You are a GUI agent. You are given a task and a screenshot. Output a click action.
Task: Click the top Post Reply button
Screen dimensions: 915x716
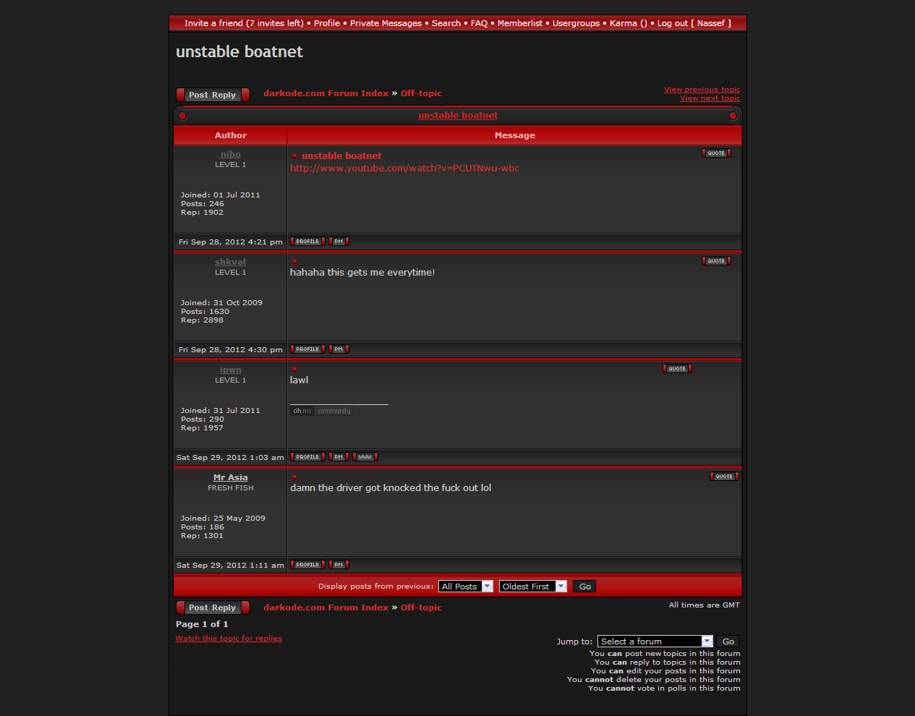click(x=213, y=95)
